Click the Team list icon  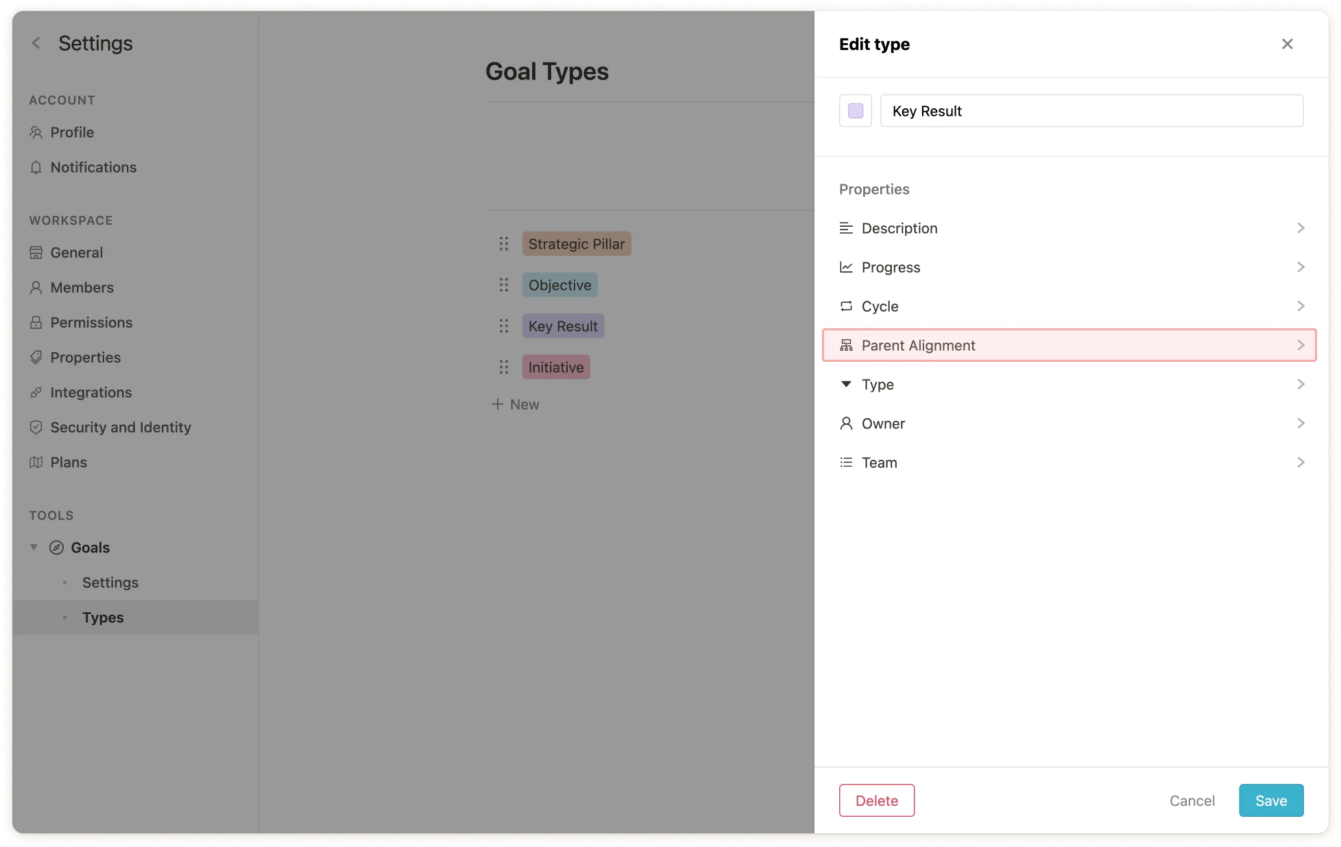(846, 463)
